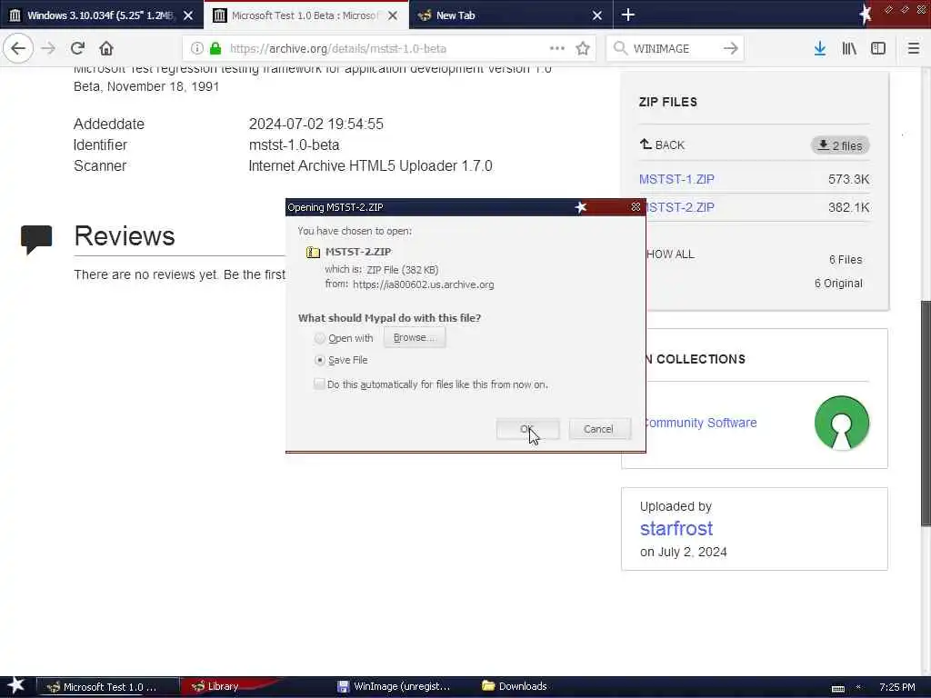The height and width of the screenshot is (698, 931).
Task: Click the 573.3K file size
Action: click(848, 179)
